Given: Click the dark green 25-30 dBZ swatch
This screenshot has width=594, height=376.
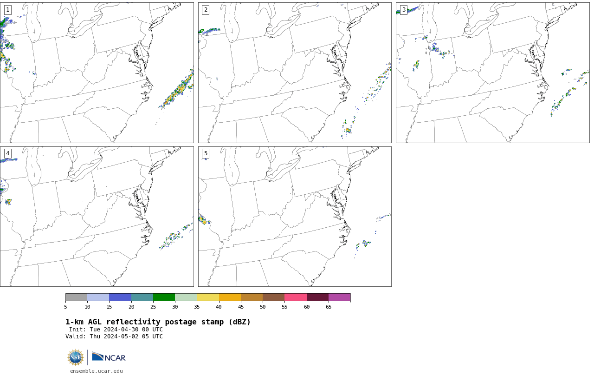Looking at the screenshot, I should (164, 297).
